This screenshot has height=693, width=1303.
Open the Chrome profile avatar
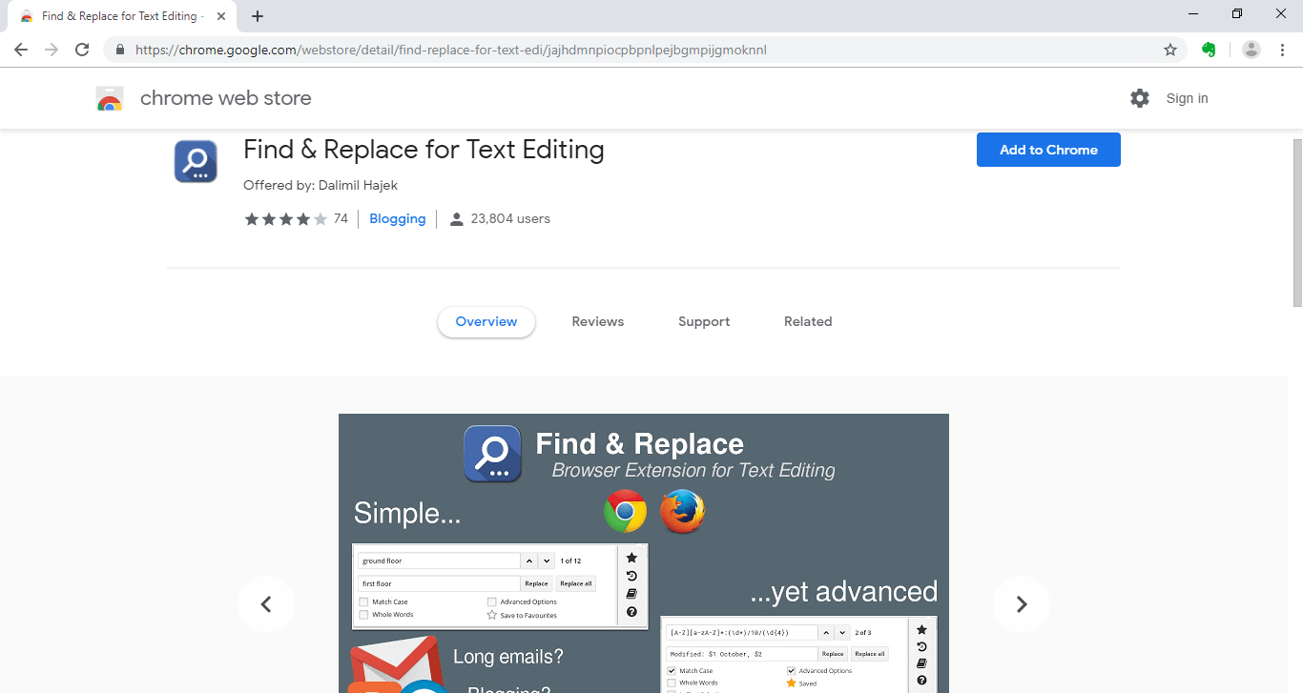pos(1251,50)
